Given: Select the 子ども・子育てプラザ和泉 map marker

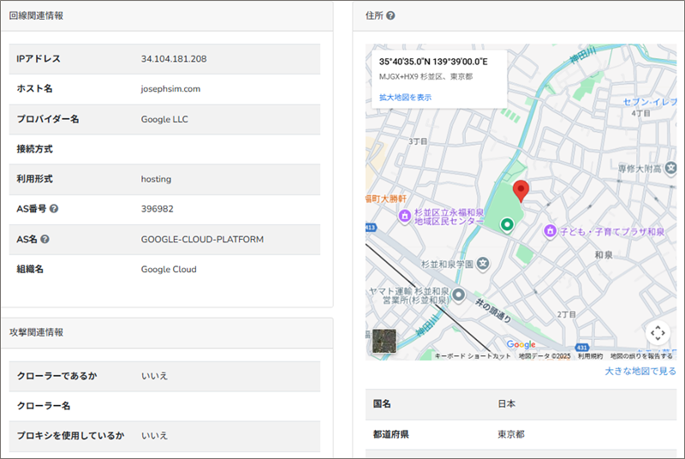Looking at the screenshot, I should [x=552, y=230].
